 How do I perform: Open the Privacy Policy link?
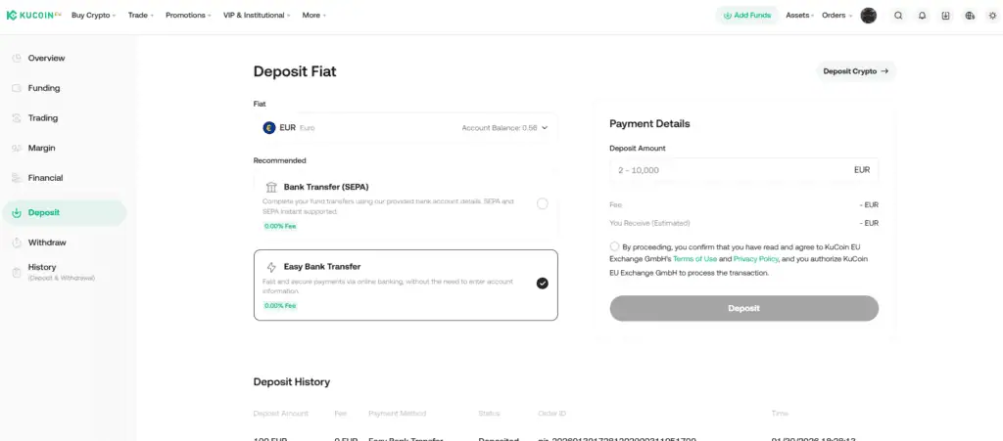coord(755,259)
